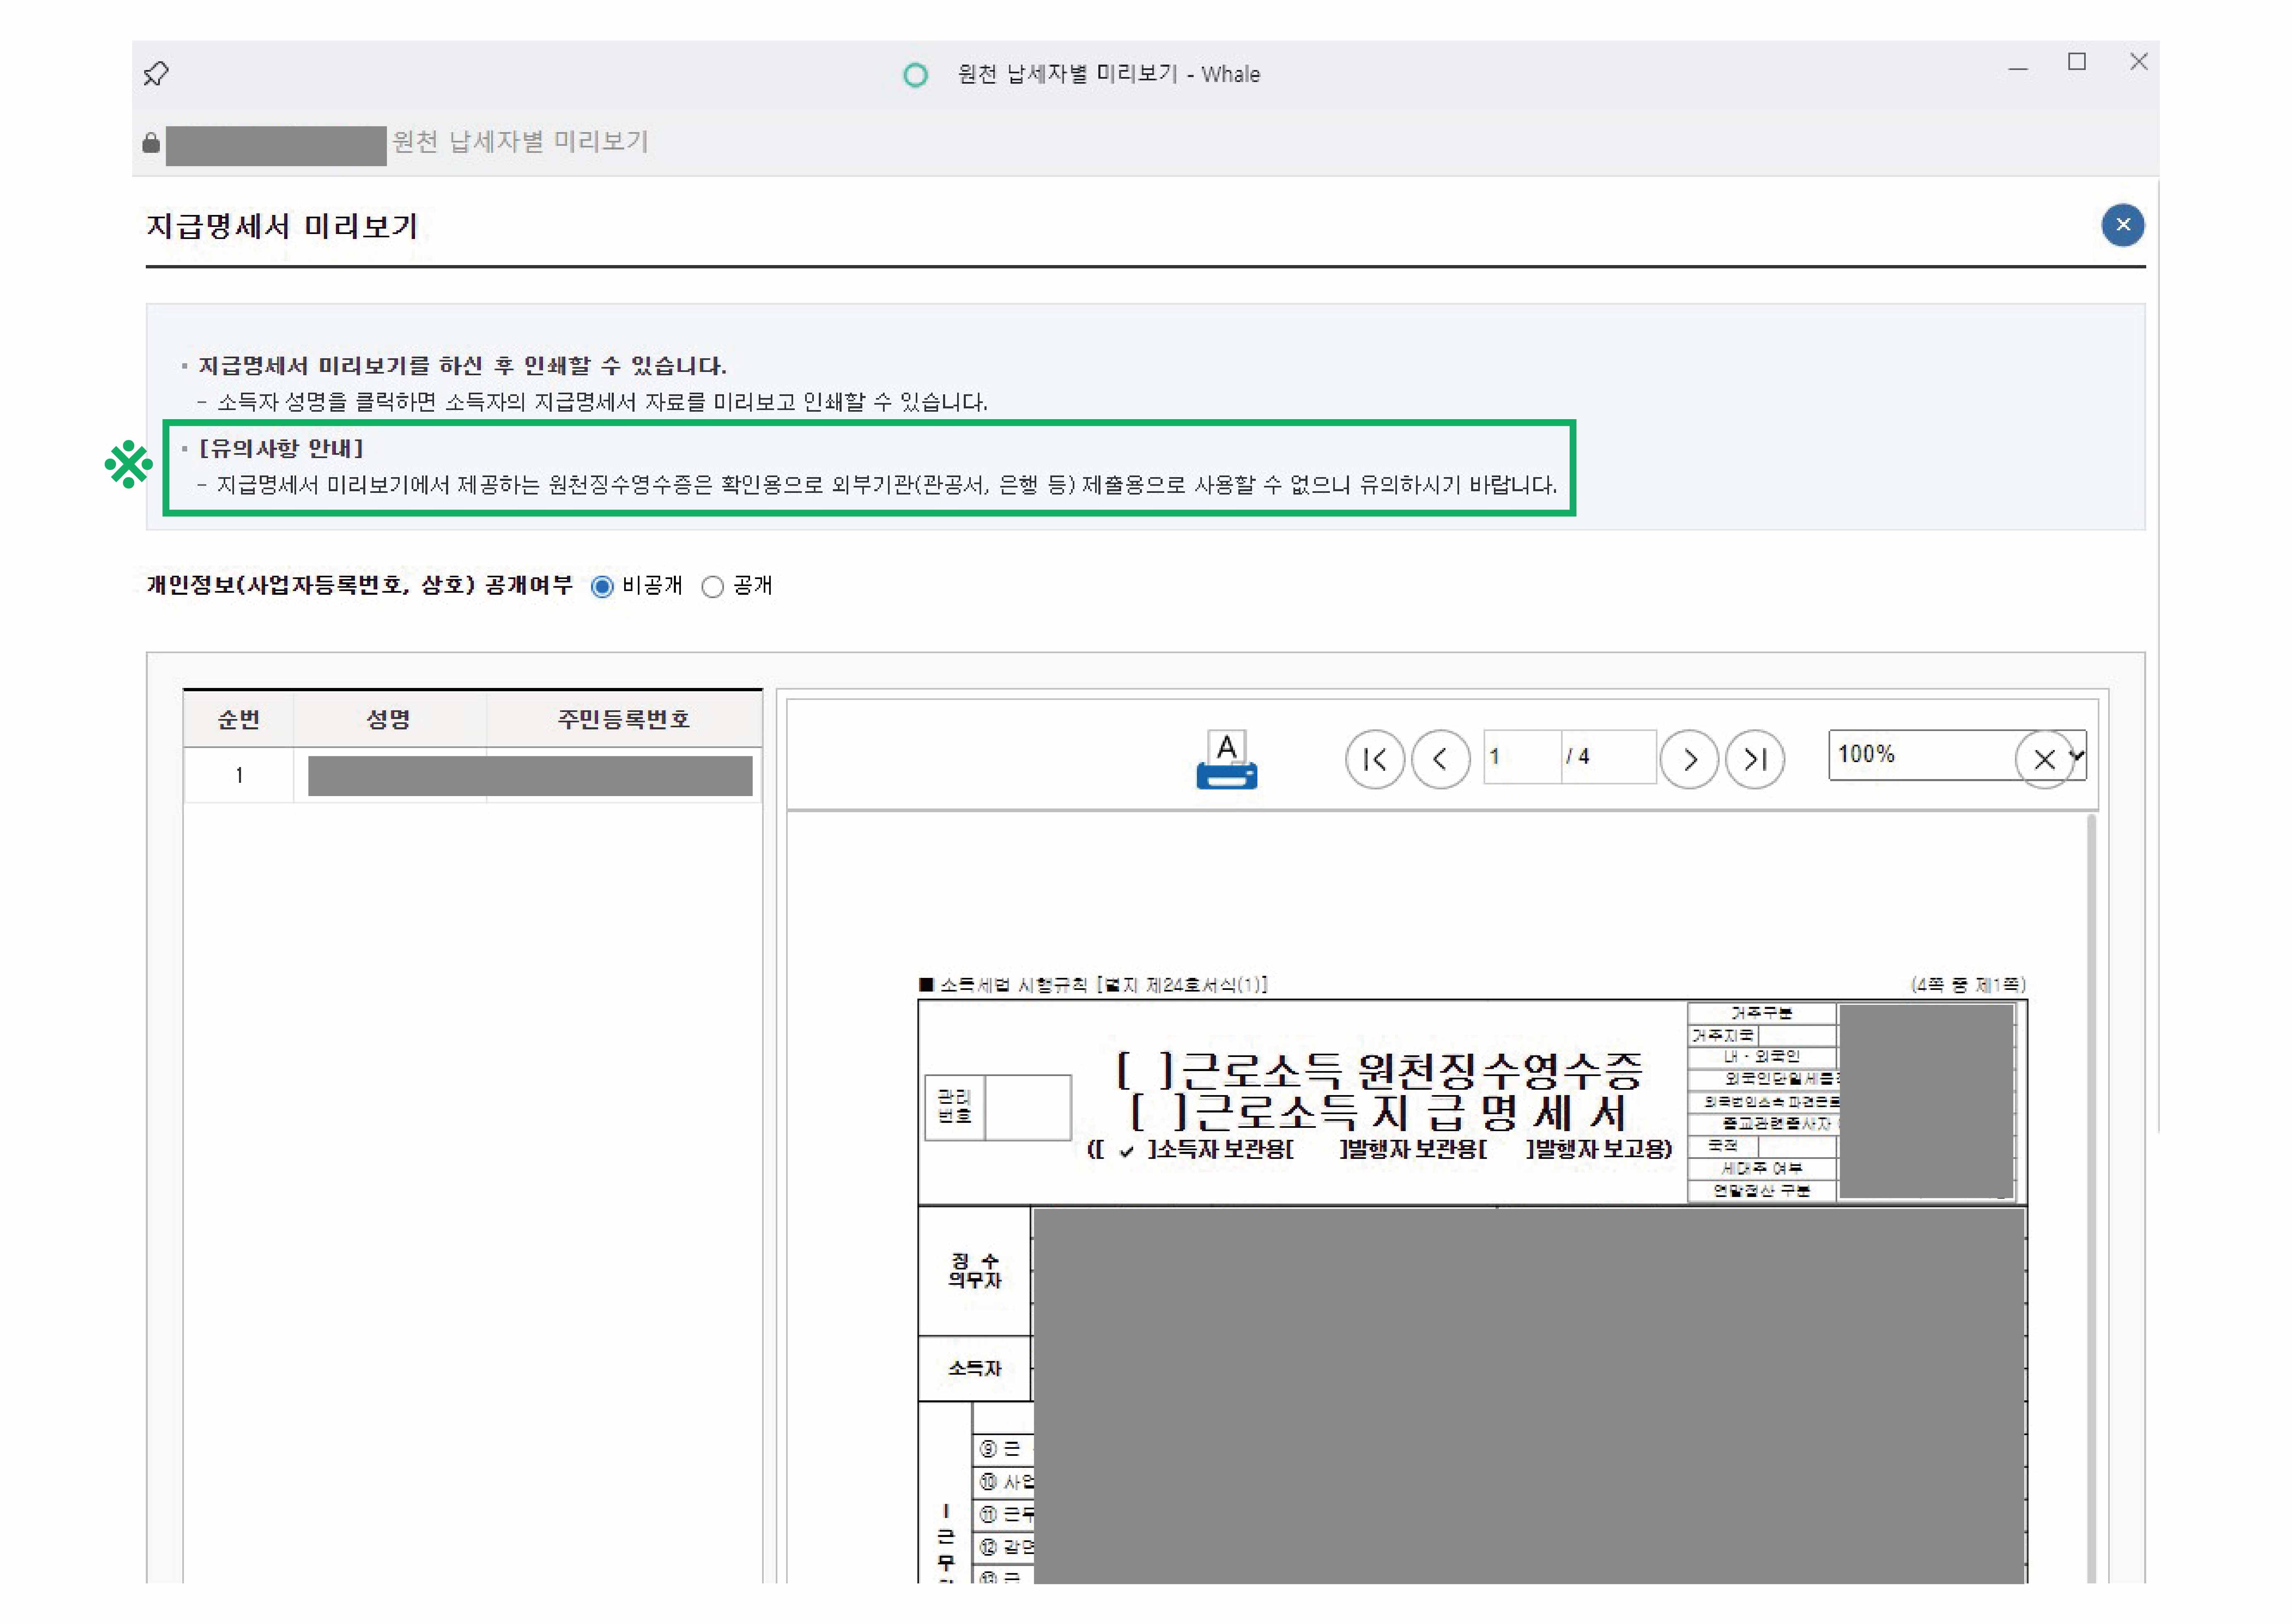
Task: Select the row numbered 1 in the taxpayer list
Action: 472,775
